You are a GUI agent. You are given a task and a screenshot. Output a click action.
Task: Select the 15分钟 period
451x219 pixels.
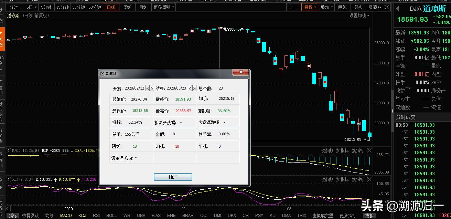[62, 7]
